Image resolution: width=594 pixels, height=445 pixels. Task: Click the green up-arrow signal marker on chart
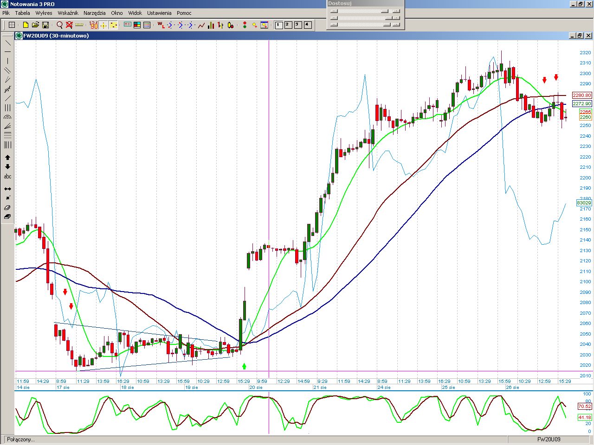pyautogui.click(x=245, y=366)
